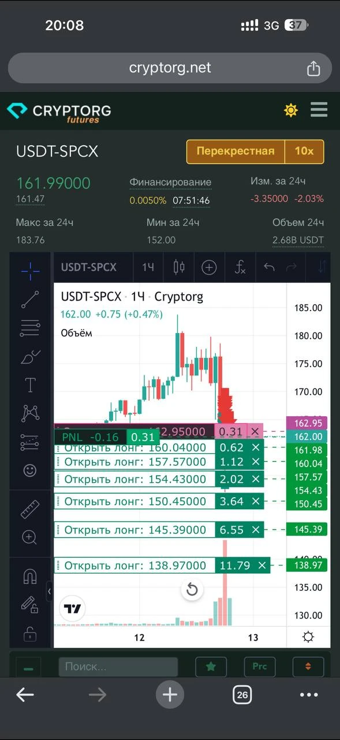This screenshot has height=740, width=340.
Task: Cancel the long order at 154.43000
Action: click(256, 479)
